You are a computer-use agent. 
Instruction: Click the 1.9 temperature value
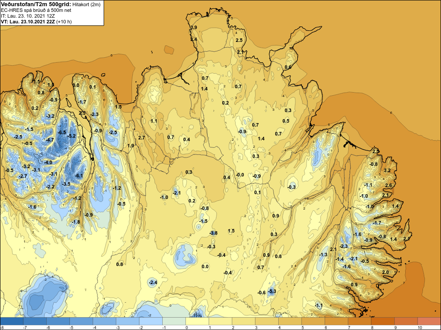[x=131, y=146]
